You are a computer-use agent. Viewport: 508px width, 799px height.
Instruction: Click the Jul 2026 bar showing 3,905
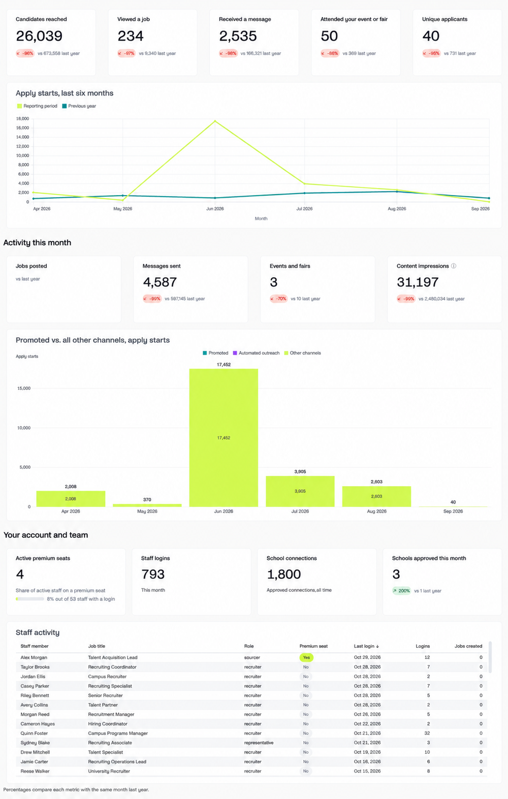300,491
